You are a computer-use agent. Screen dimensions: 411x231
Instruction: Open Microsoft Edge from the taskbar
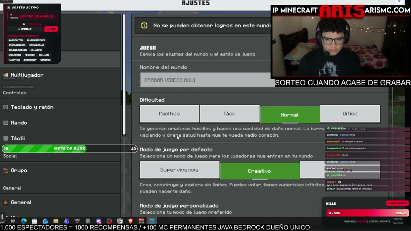tap(24, 221)
